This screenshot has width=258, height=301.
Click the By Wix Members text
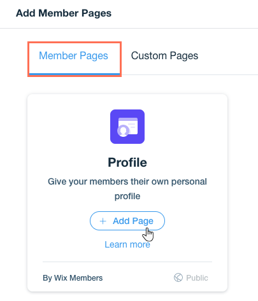73,278
